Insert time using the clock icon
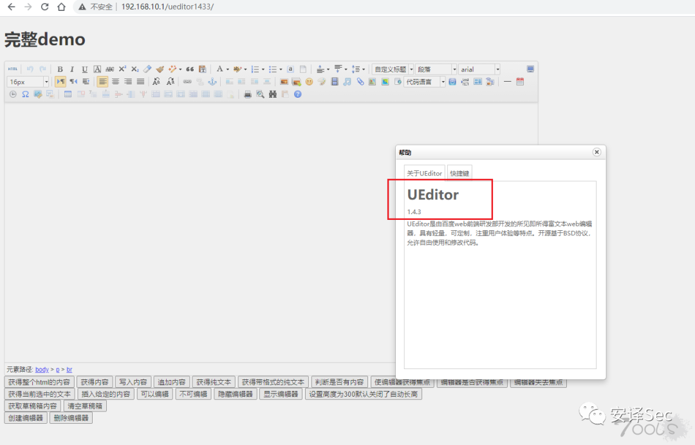The image size is (695, 445). pos(13,95)
